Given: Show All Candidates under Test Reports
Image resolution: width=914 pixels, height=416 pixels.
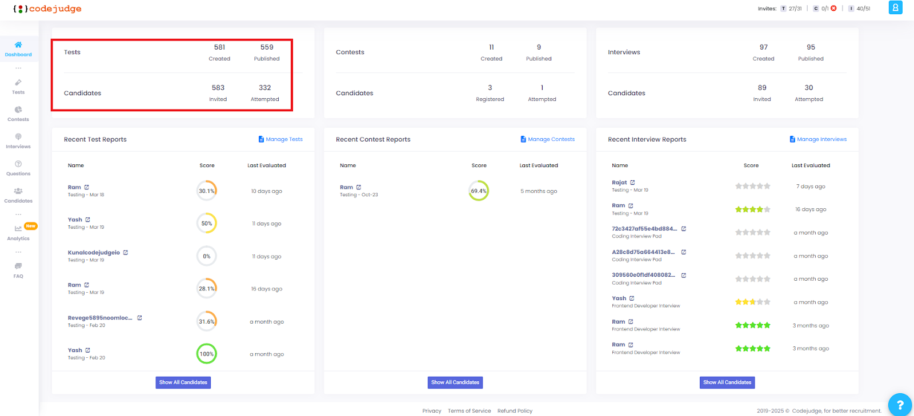Looking at the screenshot, I should coord(183,382).
